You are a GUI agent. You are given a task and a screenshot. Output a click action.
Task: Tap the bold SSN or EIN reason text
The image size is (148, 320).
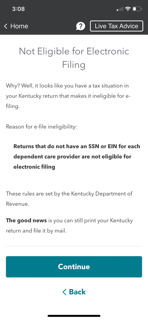[77, 157]
